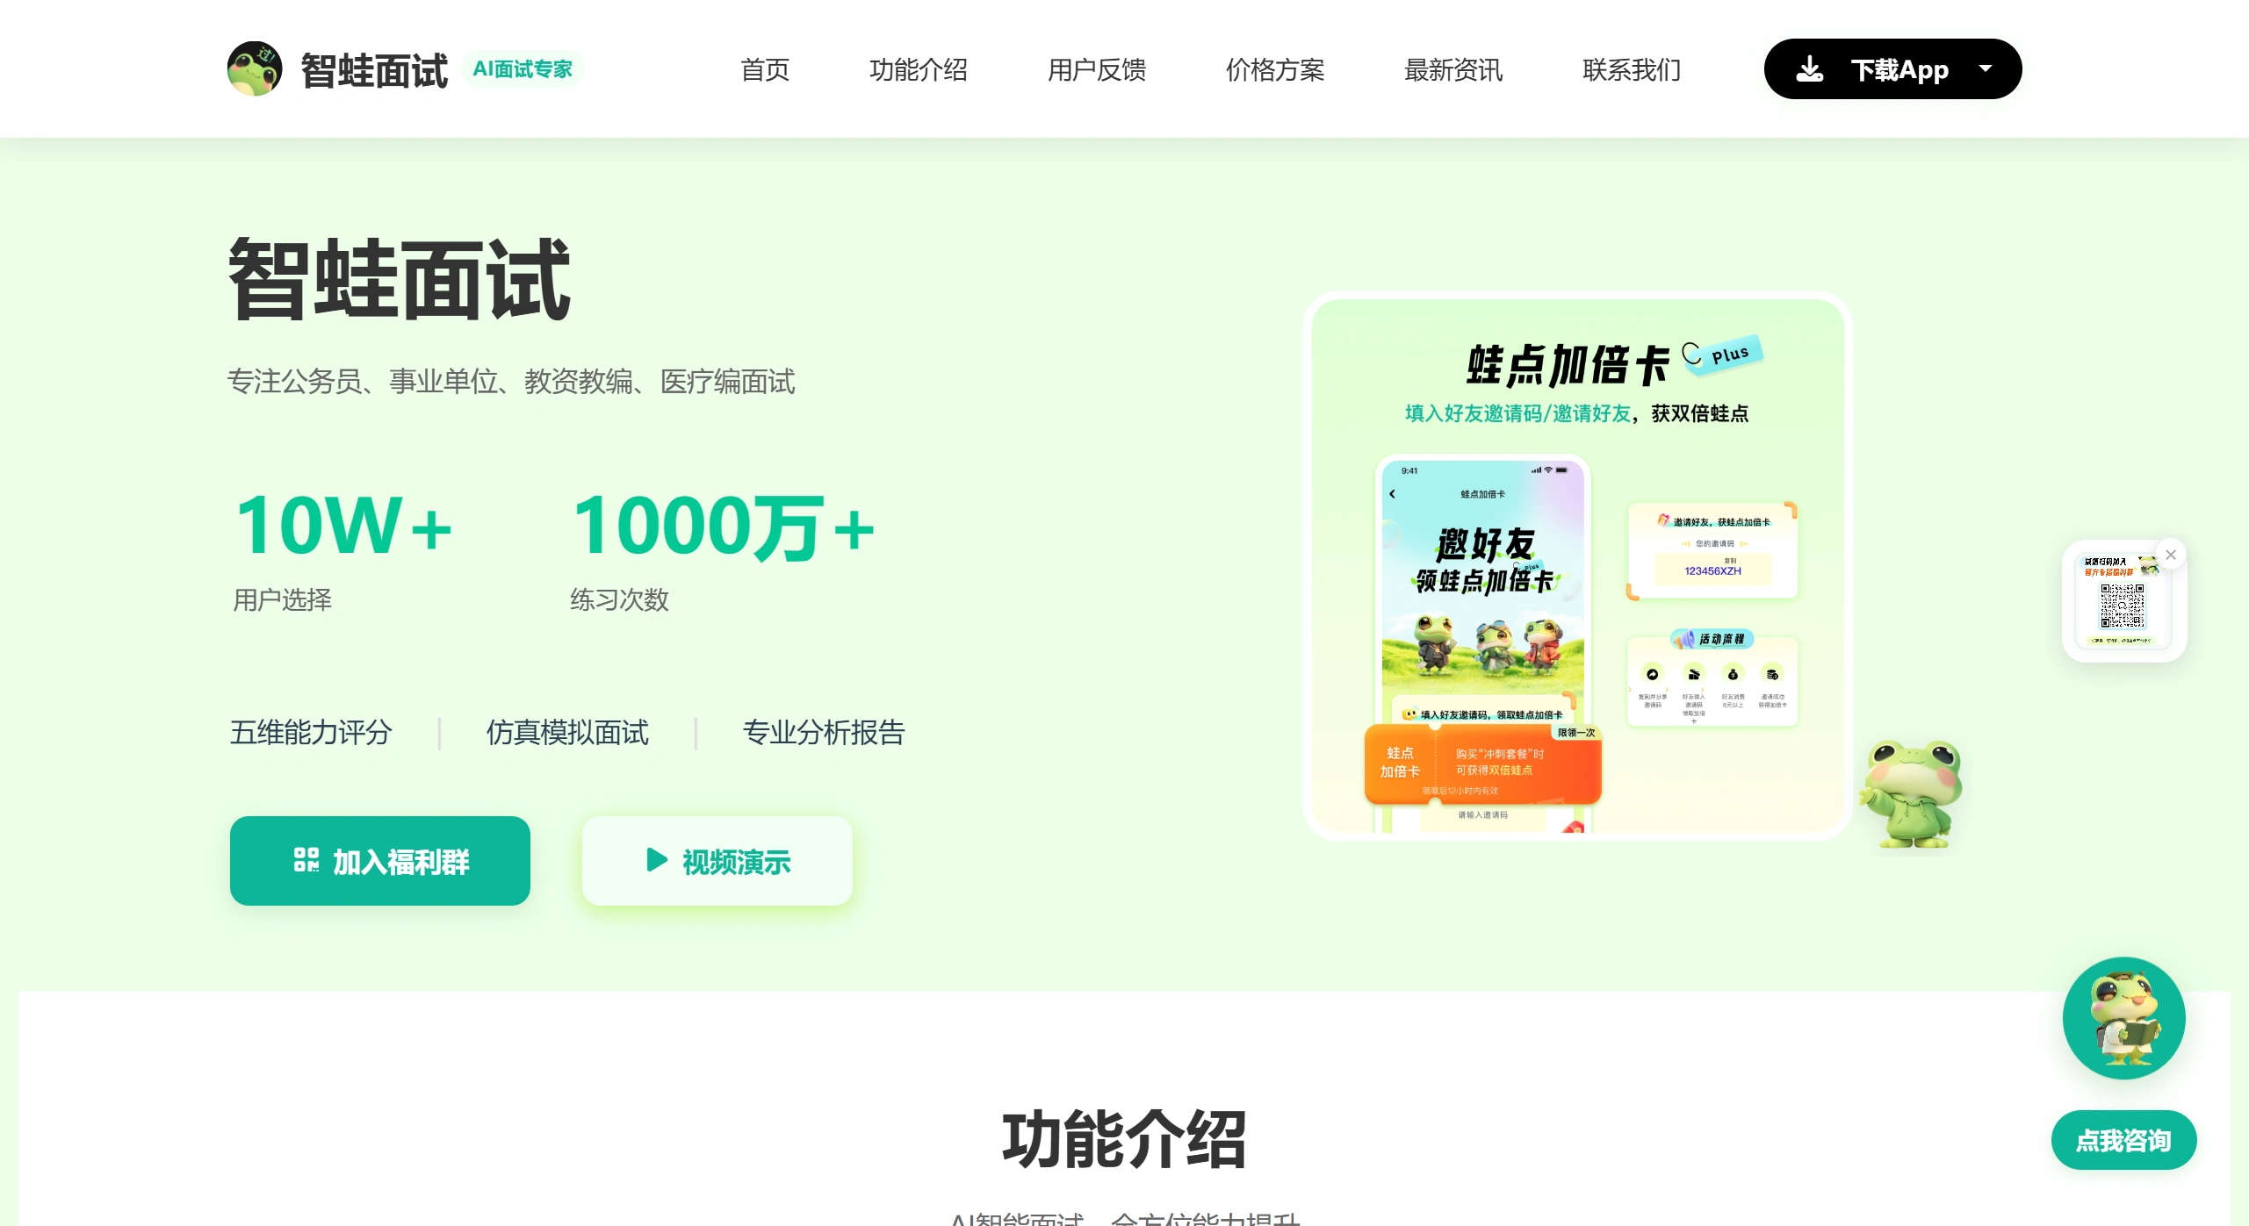2249x1226 pixels.
Task: Open the 价格方案 navigation item
Action: (x=1275, y=70)
